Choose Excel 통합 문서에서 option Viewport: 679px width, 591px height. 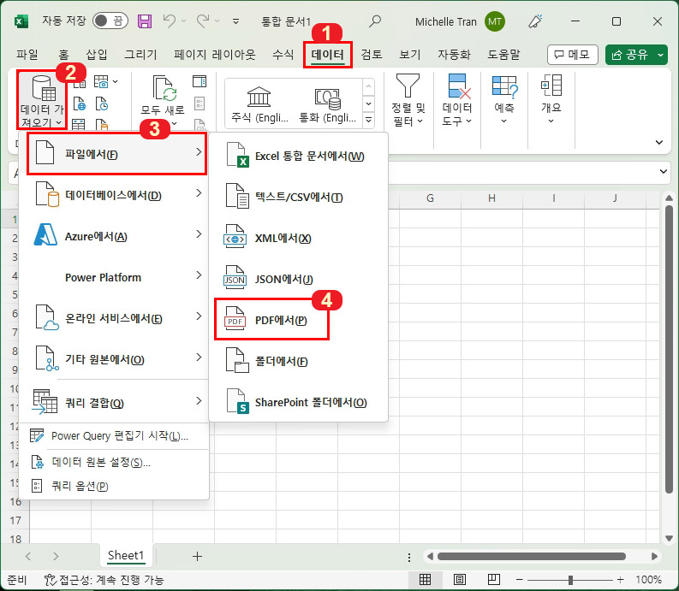pos(298,156)
